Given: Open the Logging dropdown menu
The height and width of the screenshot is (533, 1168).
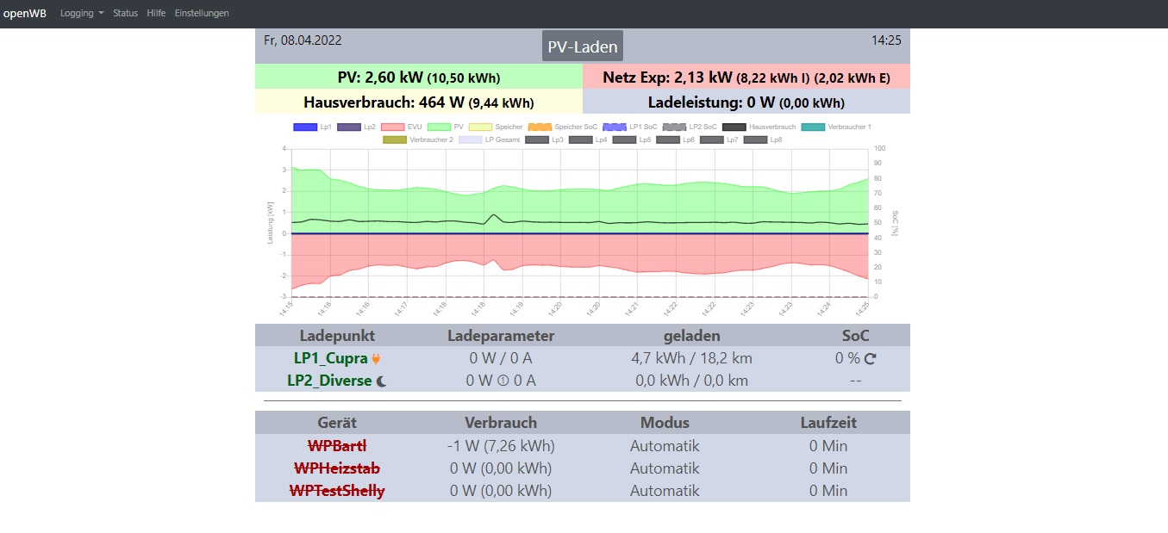Looking at the screenshot, I should pos(82,13).
